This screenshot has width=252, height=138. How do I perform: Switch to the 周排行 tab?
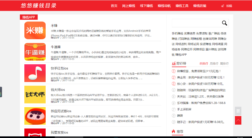click(224, 63)
